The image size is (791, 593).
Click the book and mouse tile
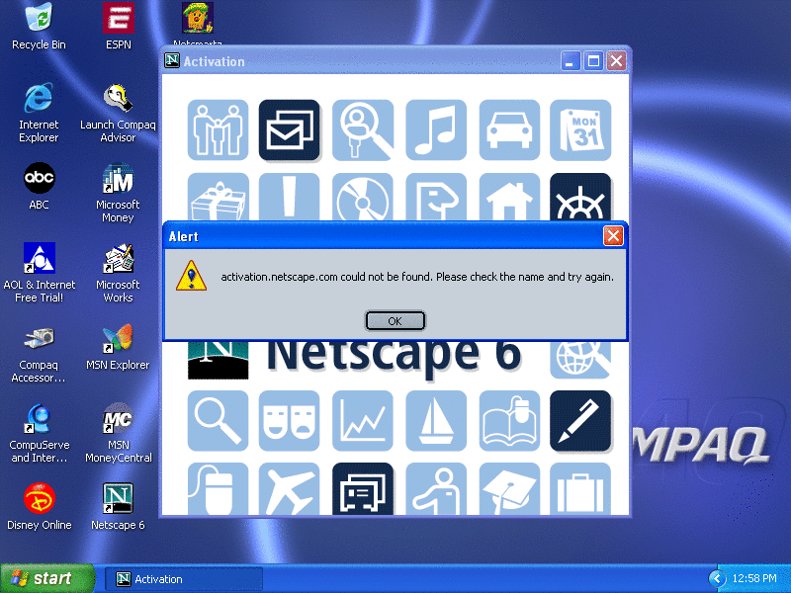(509, 421)
